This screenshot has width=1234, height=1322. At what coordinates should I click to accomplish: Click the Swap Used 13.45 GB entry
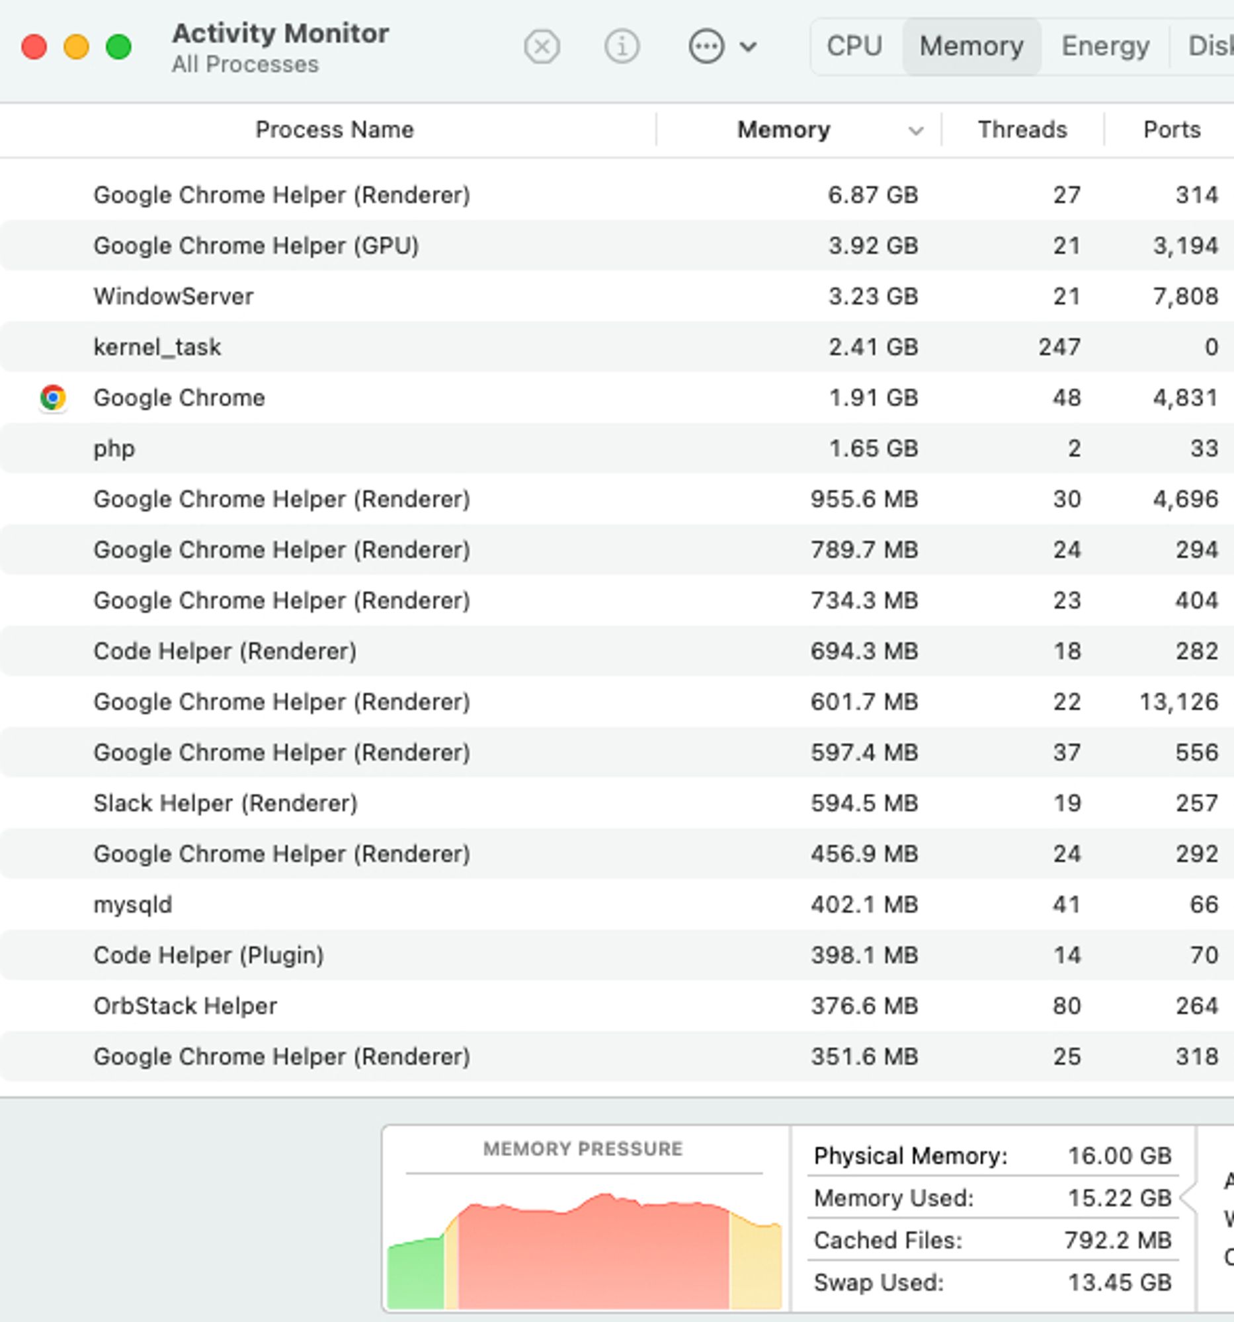pyautogui.click(x=992, y=1282)
